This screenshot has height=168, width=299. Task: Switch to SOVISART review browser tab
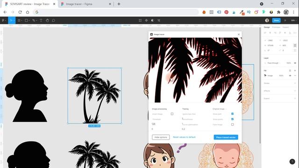(x=30, y=4)
